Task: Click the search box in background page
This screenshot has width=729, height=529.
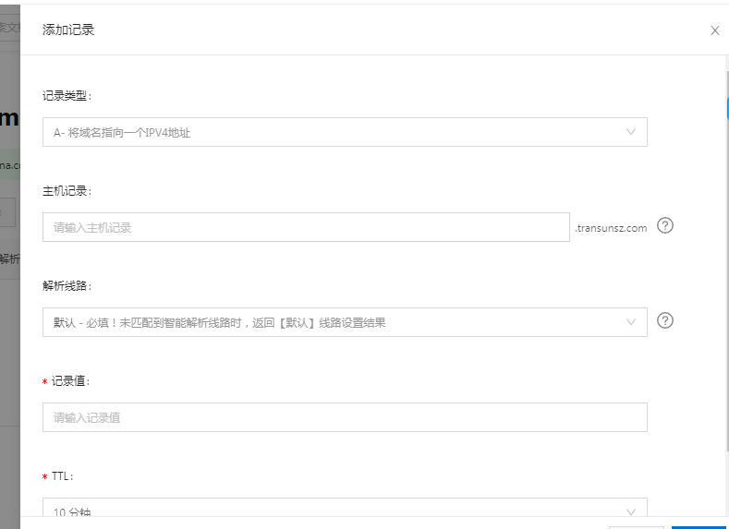Action: pos(9,28)
